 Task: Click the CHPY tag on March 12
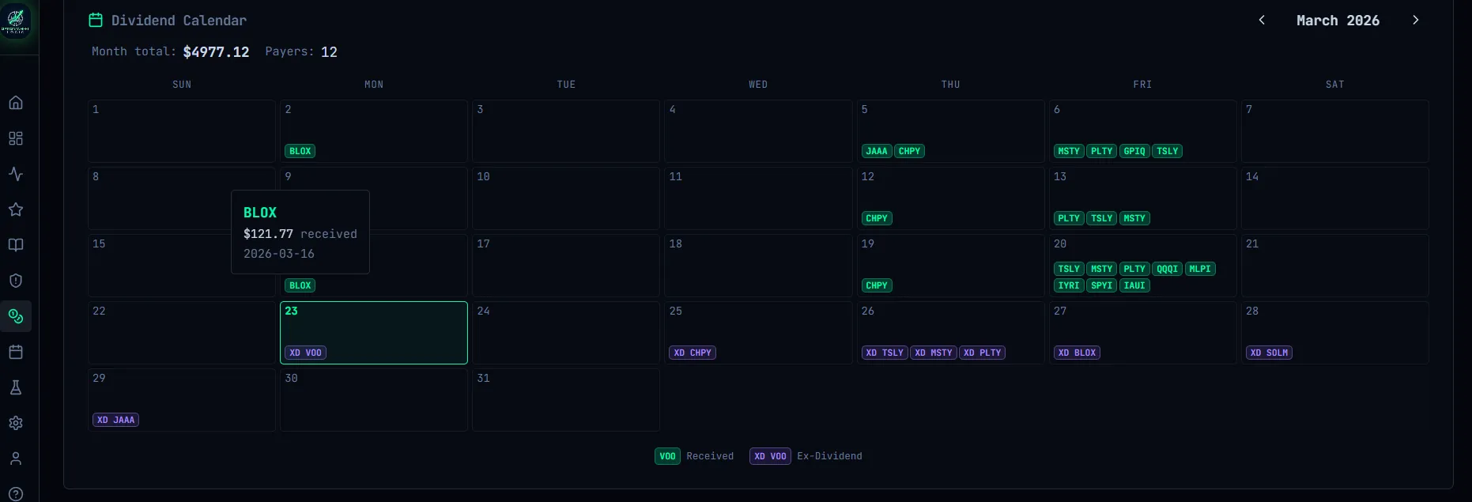pyautogui.click(x=877, y=218)
